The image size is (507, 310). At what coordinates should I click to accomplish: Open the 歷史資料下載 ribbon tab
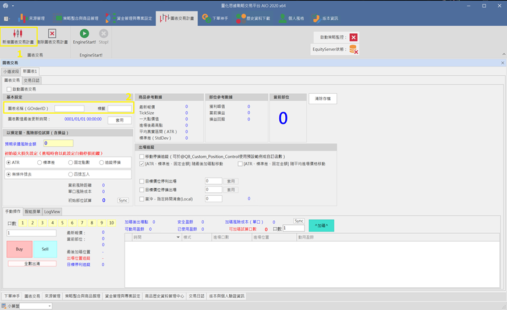(x=253, y=18)
